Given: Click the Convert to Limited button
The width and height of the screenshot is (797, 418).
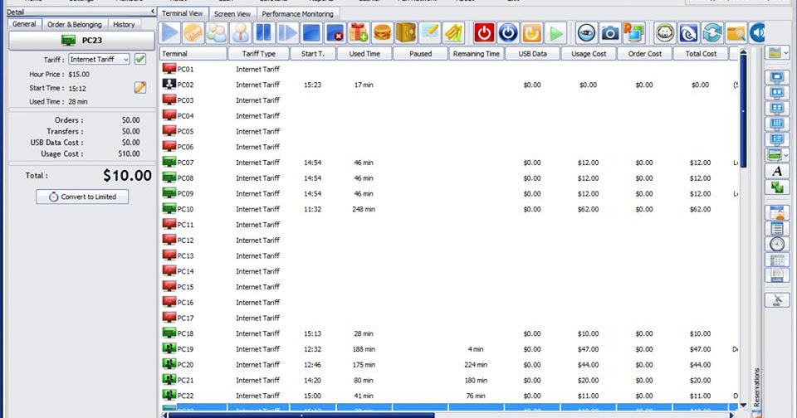Looking at the screenshot, I should tap(82, 197).
